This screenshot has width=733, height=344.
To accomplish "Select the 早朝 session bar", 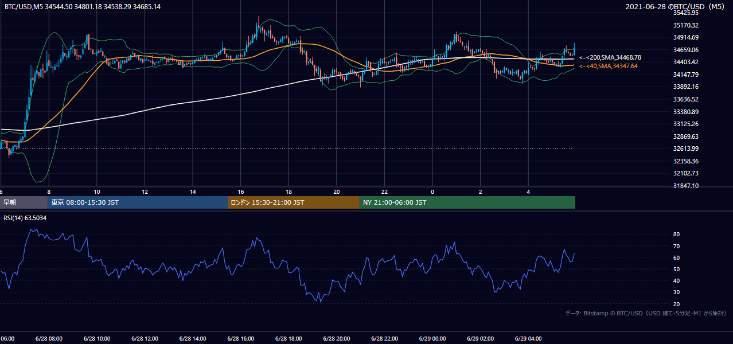I will pyautogui.click(x=24, y=202).
